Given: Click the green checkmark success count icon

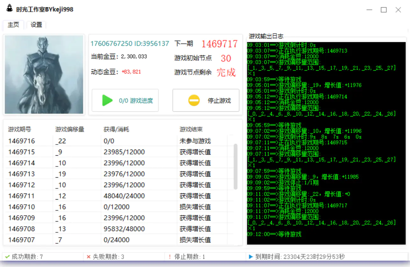Looking at the screenshot, I should pyautogui.click(x=7, y=256).
